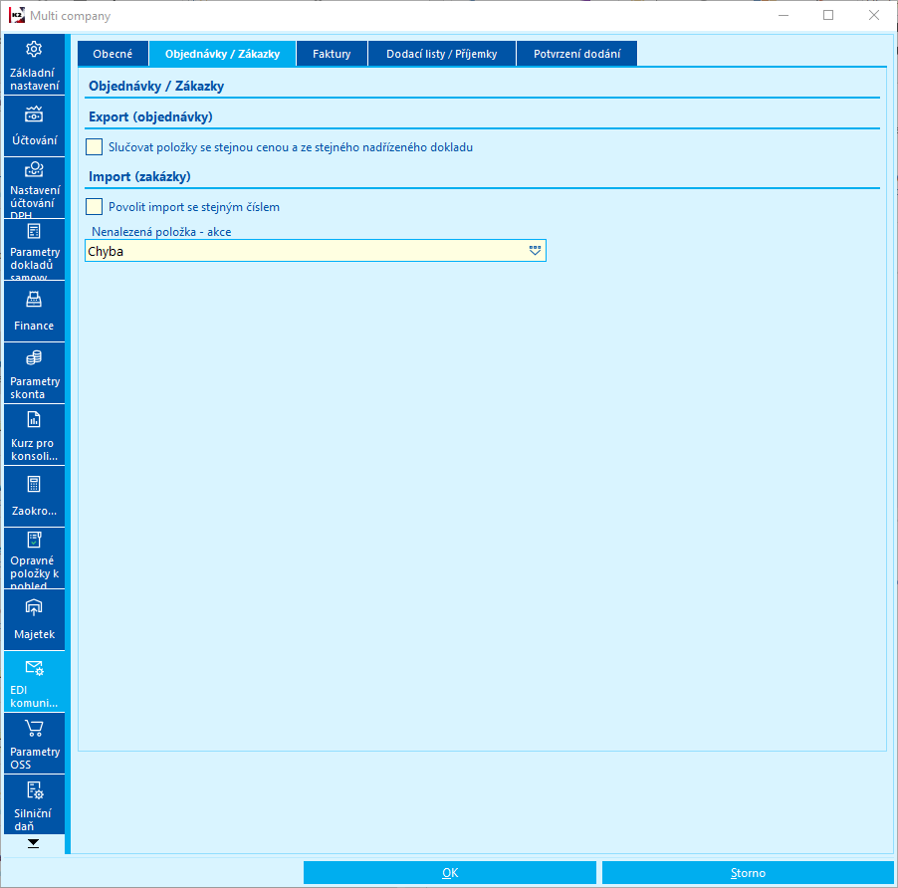The image size is (898, 888).
Task: Expand the Nenalezená položka - akce dropdown arrow
Action: pos(535,251)
